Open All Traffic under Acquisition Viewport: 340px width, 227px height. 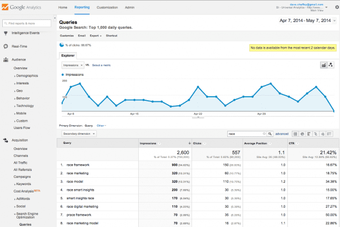20,162
